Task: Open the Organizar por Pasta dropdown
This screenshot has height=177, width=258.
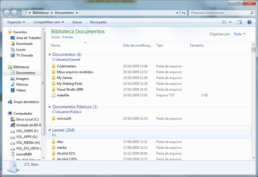Action: pyautogui.click(x=239, y=34)
